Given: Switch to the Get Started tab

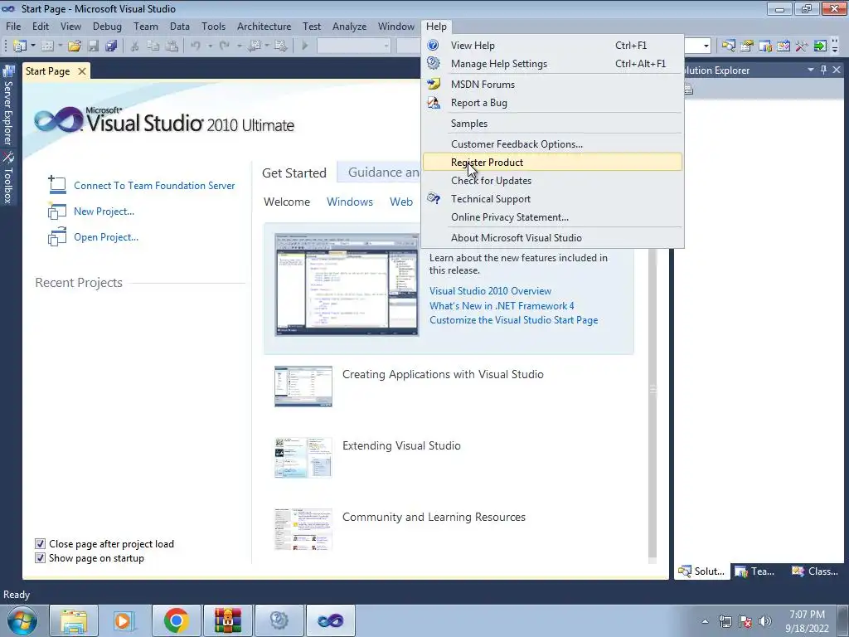Looking at the screenshot, I should 294,173.
